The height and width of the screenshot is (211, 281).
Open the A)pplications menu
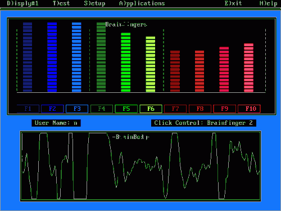[142, 3]
